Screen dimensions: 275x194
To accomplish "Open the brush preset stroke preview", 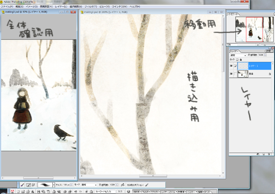I will tap(45, 185).
